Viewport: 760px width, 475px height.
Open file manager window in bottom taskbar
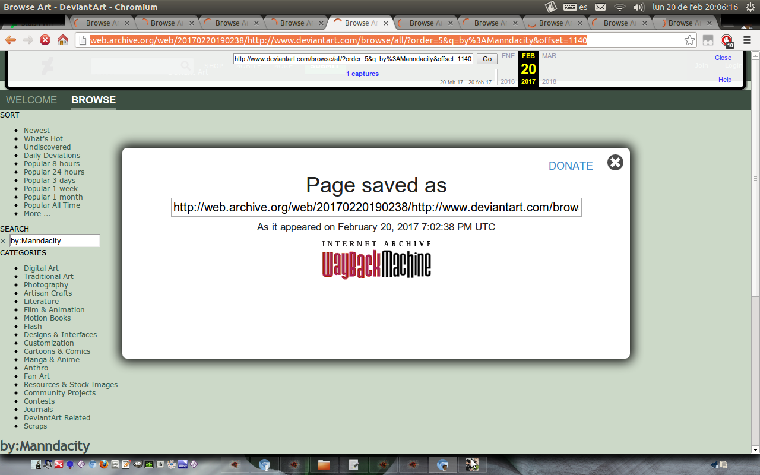tap(324, 465)
